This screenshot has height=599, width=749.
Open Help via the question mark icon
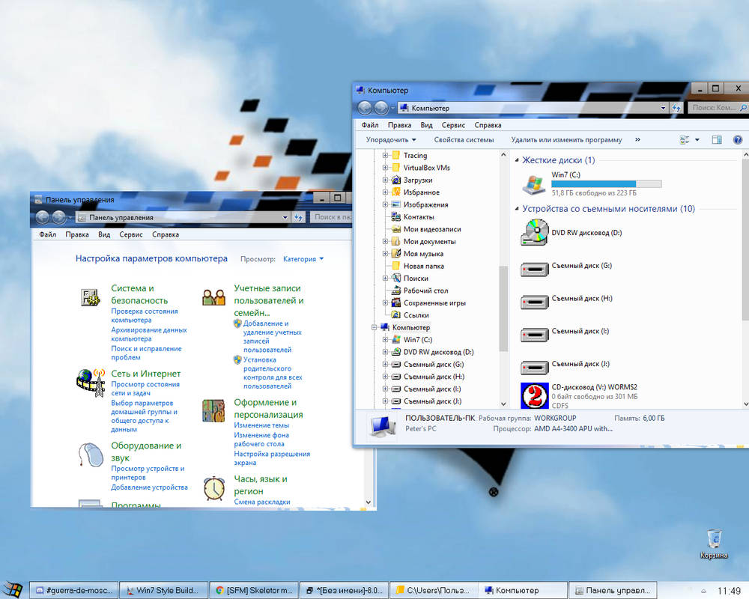point(737,139)
